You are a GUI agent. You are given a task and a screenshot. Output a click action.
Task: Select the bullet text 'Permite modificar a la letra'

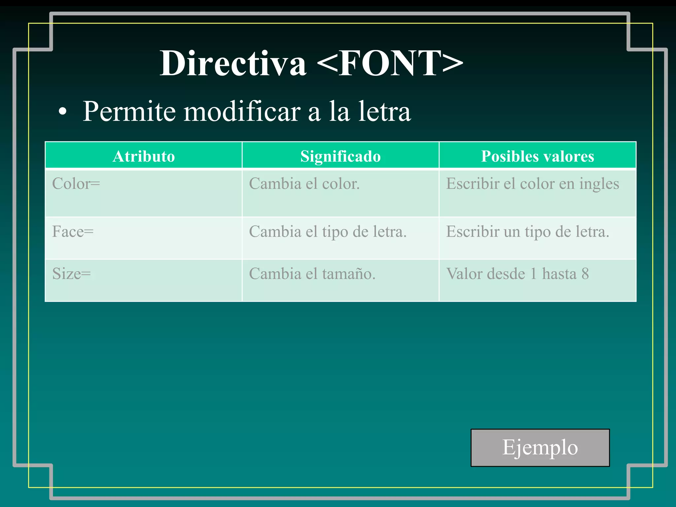click(x=247, y=111)
